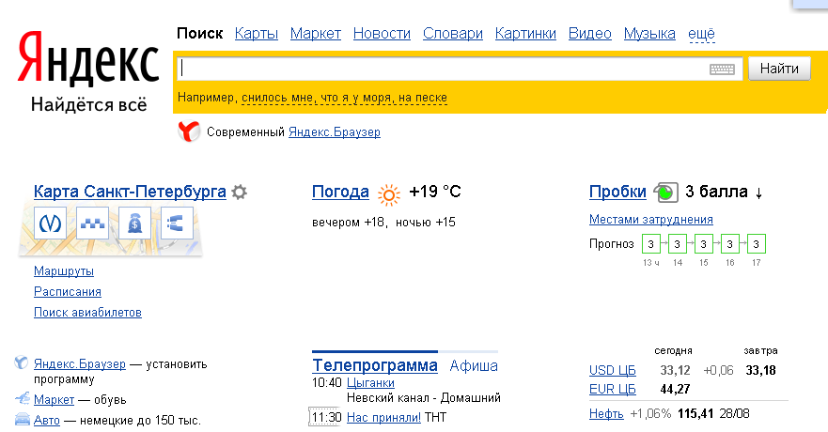Open the Цыганки TV program link
This screenshot has height=432, width=828.
point(370,383)
